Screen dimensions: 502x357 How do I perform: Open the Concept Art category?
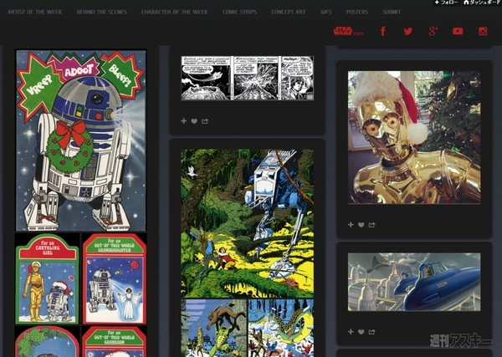click(289, 13)
